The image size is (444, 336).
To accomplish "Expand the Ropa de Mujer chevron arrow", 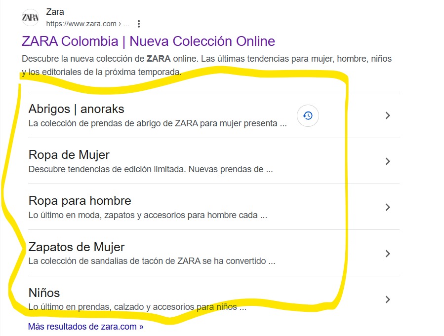I will [388, 161].
